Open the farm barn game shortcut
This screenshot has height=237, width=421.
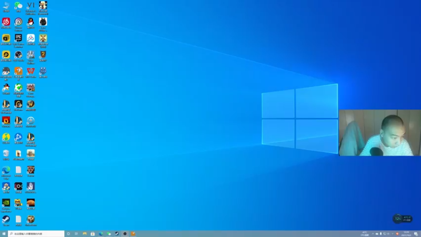pos(31,90)
